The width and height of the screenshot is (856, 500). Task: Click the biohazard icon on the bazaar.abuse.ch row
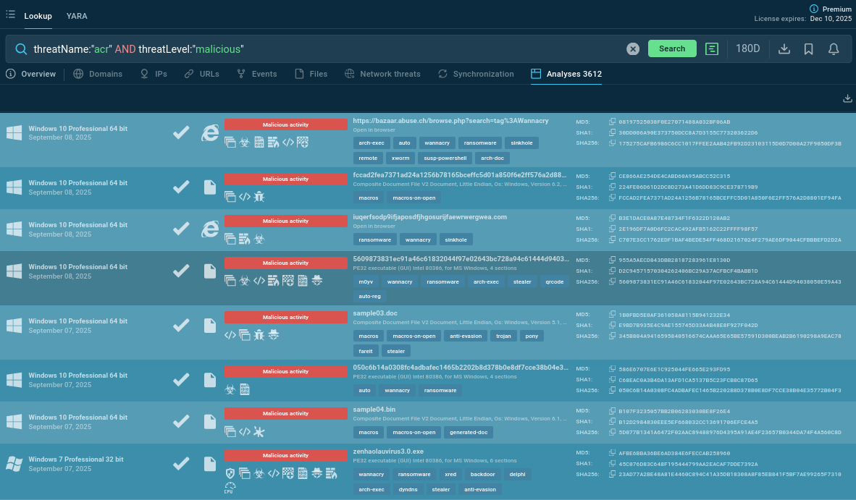click(245, 143)
